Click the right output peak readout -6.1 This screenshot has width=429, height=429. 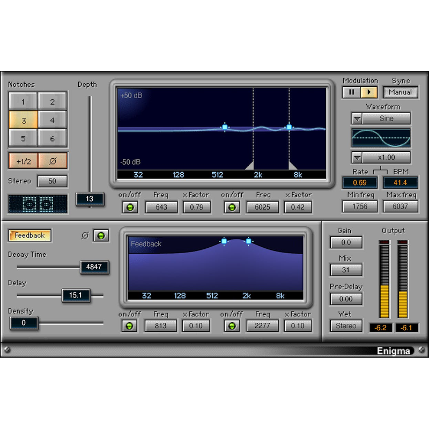click(407, 328)
